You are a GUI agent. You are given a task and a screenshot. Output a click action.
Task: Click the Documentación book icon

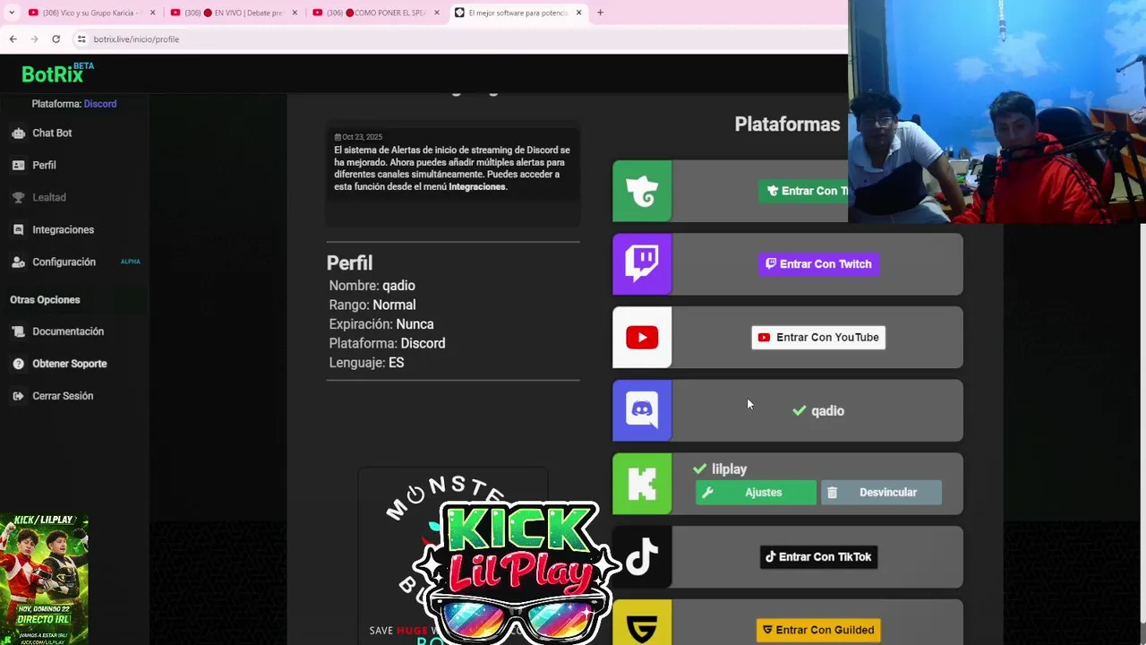click(x=18, y=331)
